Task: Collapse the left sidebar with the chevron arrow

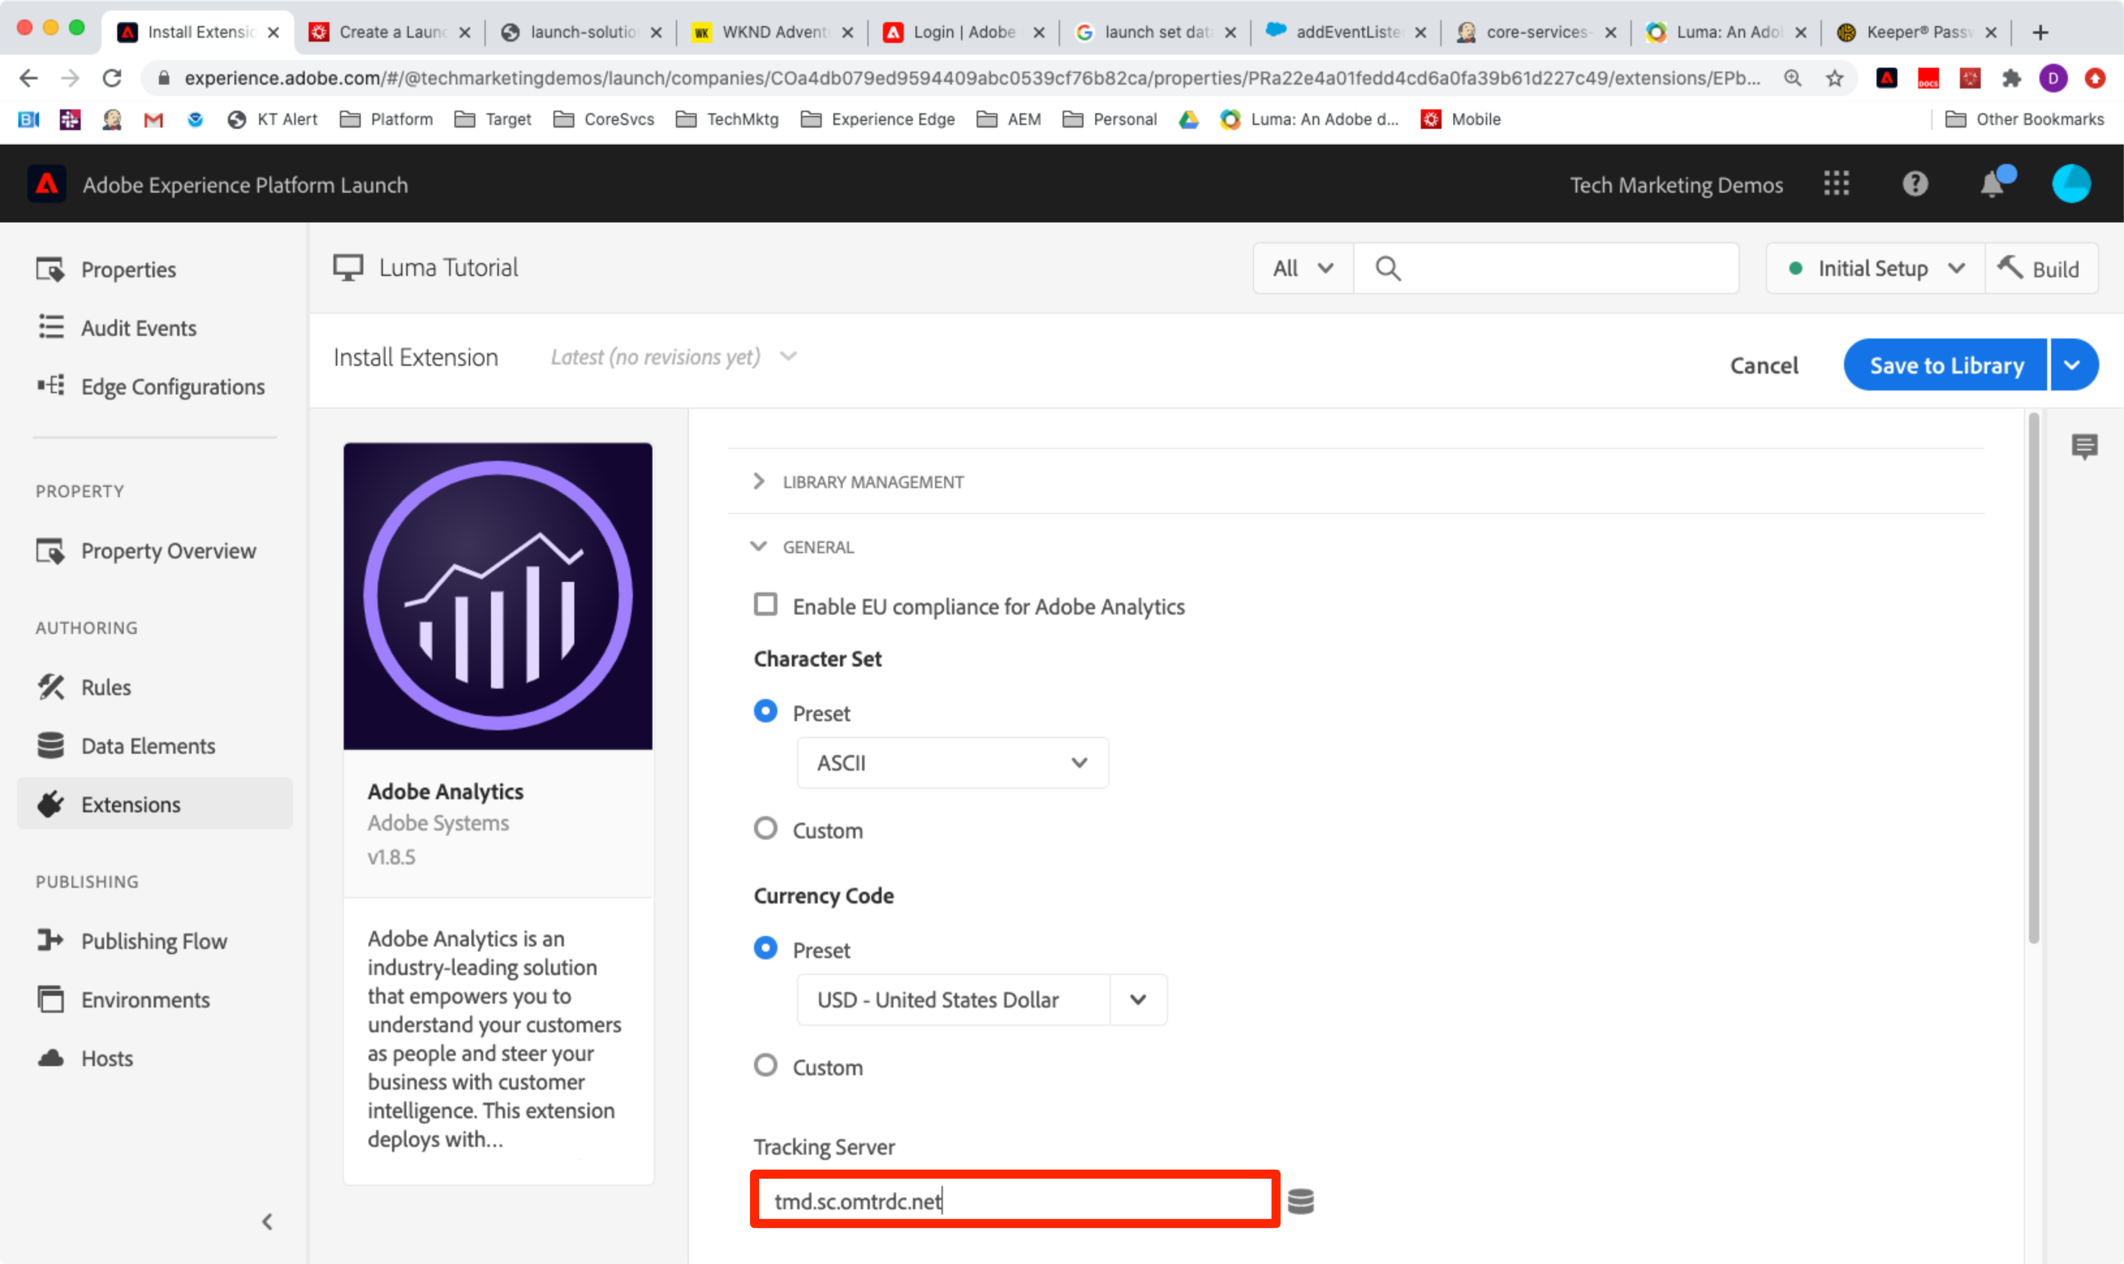Action: pyautogui.click(x=268, y=1222)
